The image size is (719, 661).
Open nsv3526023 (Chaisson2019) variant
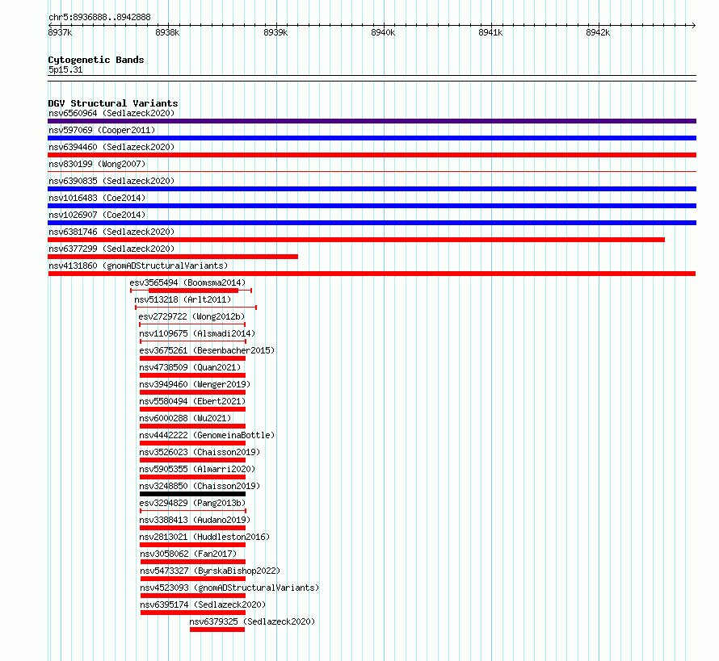coord(200,452)
